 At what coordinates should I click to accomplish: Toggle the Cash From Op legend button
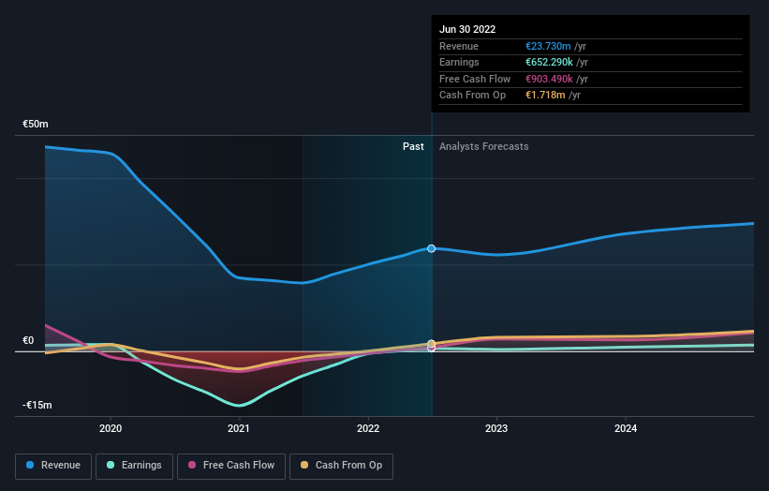[x=341, y=466]
